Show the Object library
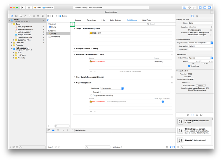 pos(197,115)
